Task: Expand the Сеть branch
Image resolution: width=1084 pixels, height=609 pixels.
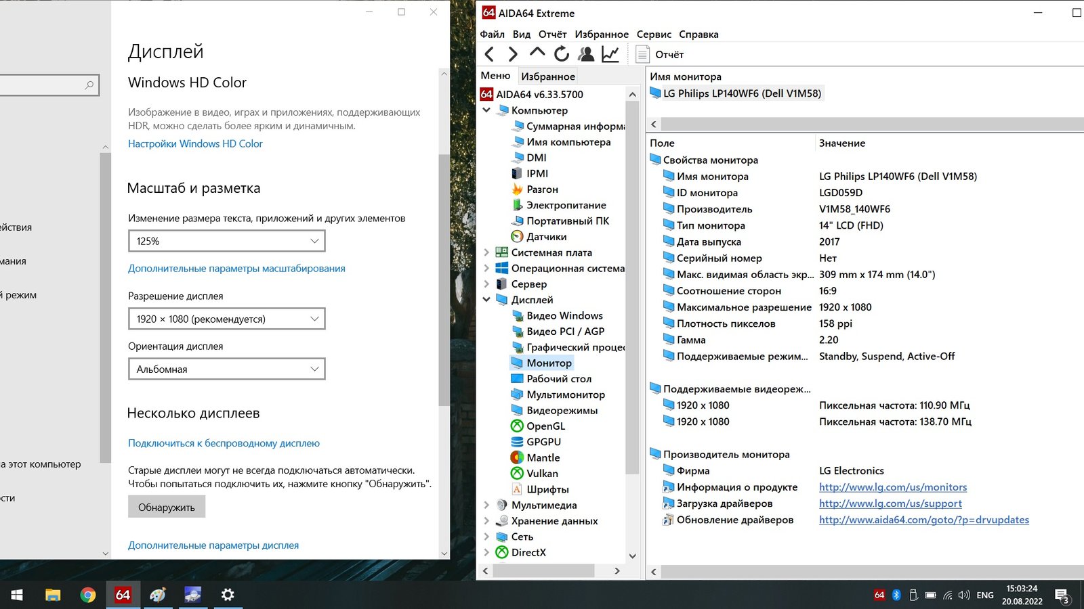Action: (486, 537)
